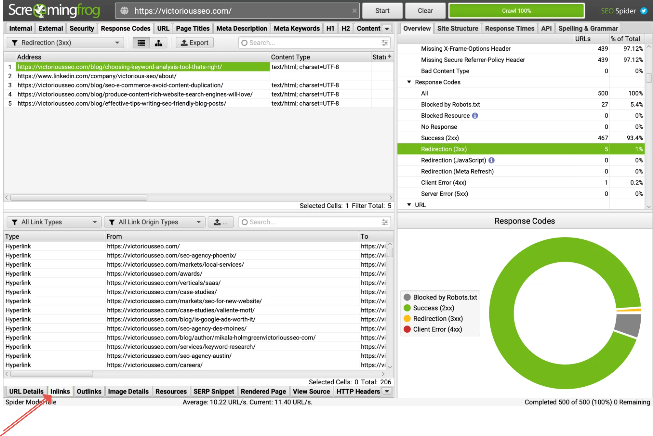Open All Link Origin Types dropdown

(154, 222)
